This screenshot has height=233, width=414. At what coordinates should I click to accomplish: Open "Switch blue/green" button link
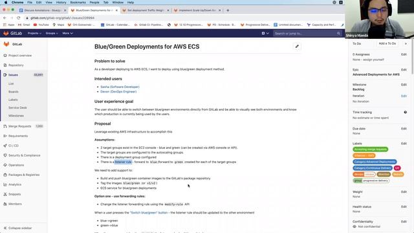click(x=149, y=213)
